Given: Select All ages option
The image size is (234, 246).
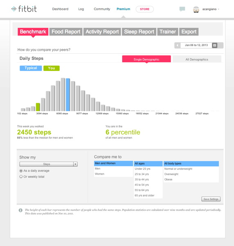Looking at the screenshot, I should (x=148, y=164).
